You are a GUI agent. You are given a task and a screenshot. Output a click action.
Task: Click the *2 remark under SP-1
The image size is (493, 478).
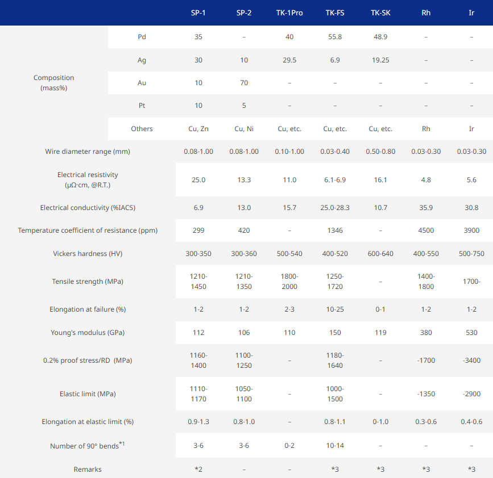[x=198, y=469]
